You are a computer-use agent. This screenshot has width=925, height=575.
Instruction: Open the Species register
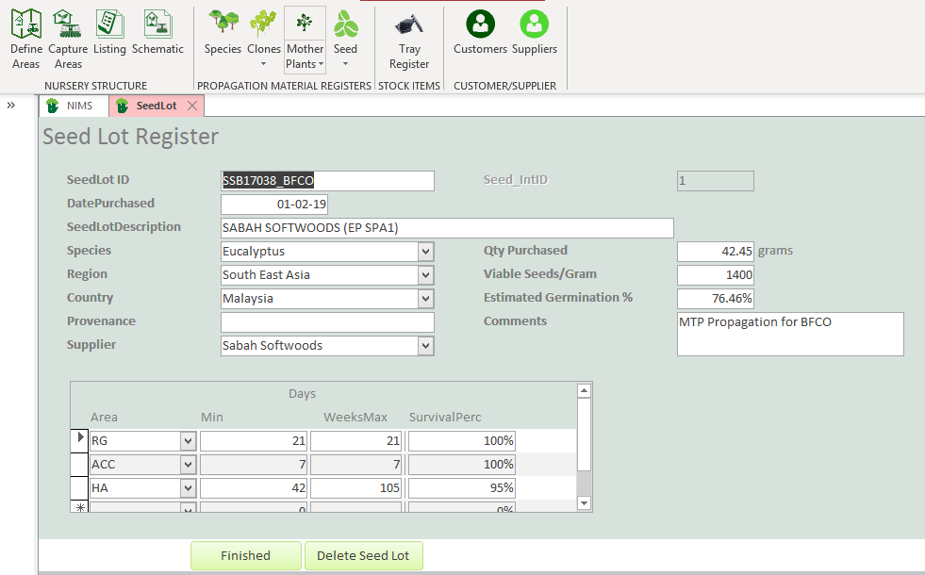pyautogui.click(x=223, y=32)
